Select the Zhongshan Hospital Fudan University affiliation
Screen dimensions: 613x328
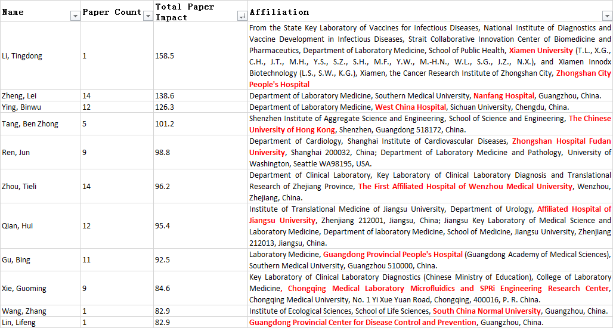(430, 153)
